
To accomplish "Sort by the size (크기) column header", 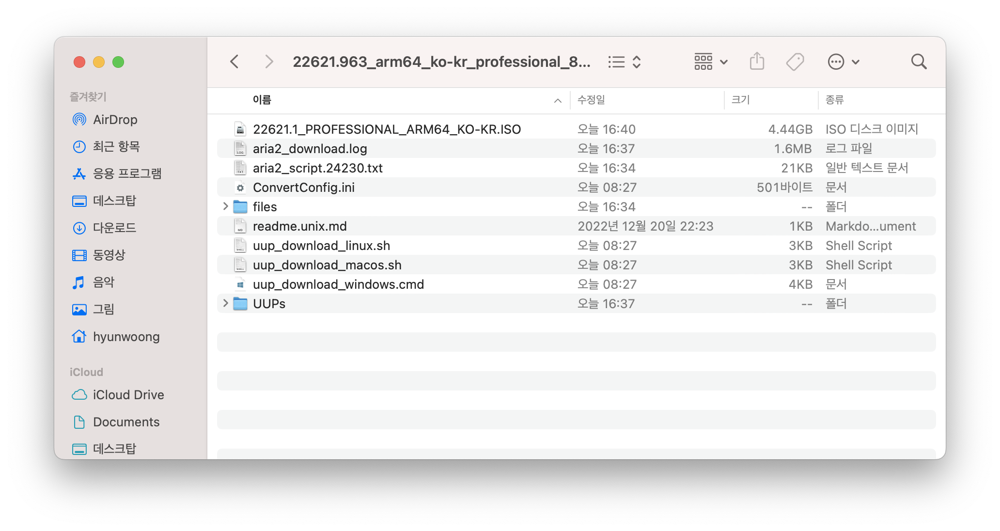I will pos(740,100).
